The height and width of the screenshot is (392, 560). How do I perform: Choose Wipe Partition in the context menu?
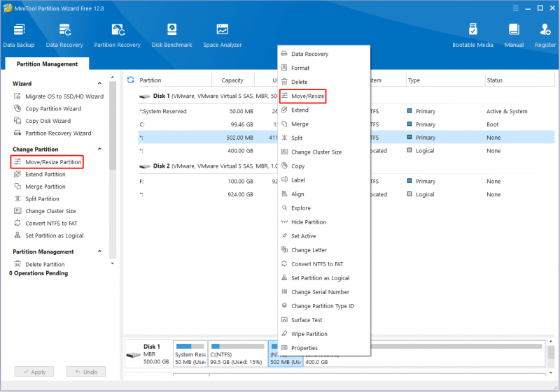pyautogui.click(x=324, y=334)
